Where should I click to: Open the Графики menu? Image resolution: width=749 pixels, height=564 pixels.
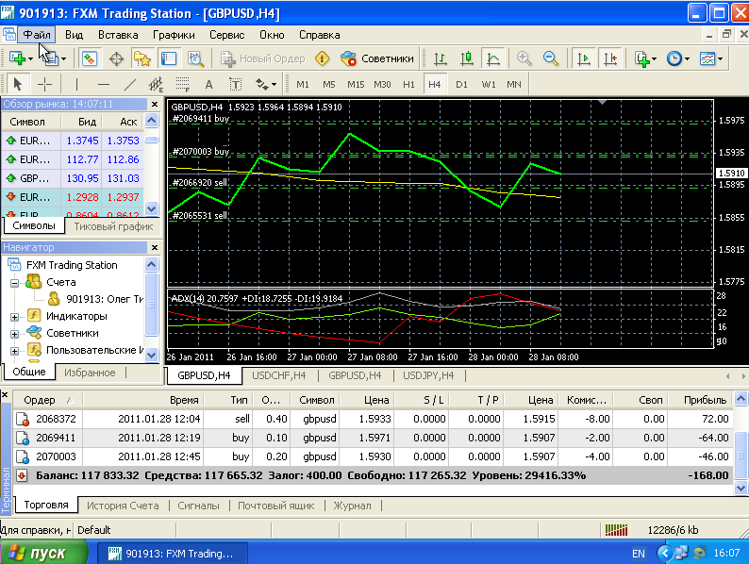174,35
